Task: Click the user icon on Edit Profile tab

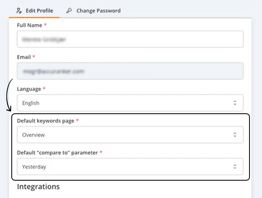Action: pyautogui.click(x=19, y=11)
